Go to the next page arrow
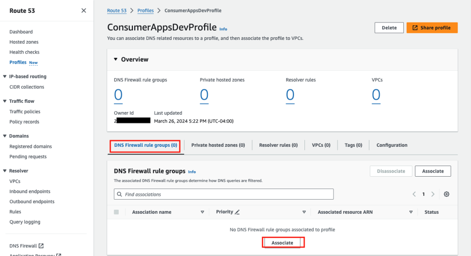471x256 pixels. click(x=433, y=194)
